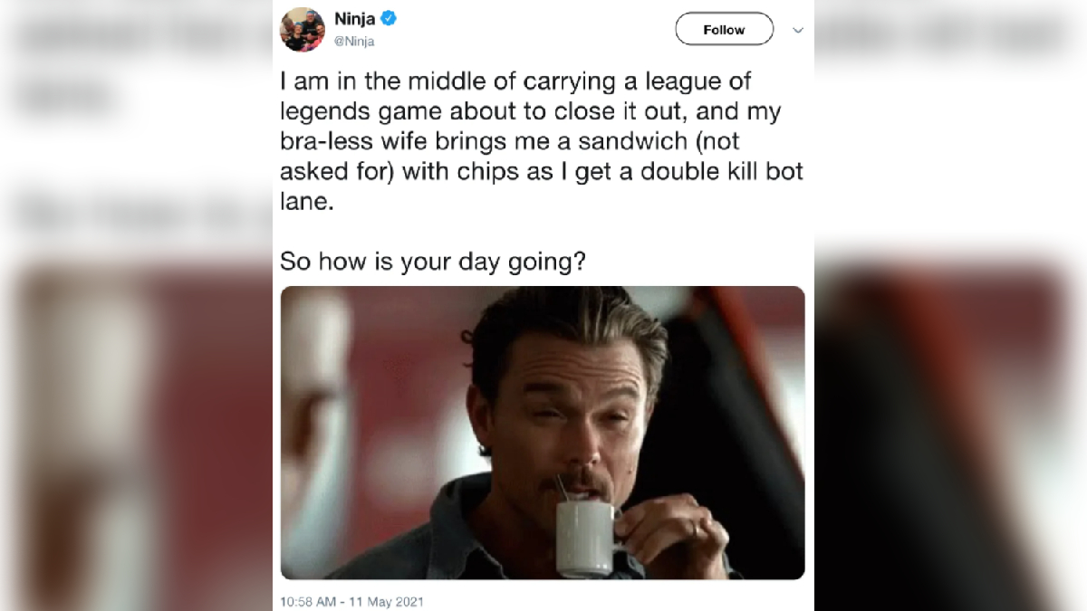Image resolution: width=1087 pixels, height=611 pixels.
Task: Click the caret at the tweet's top right
Action: [798, 30]
